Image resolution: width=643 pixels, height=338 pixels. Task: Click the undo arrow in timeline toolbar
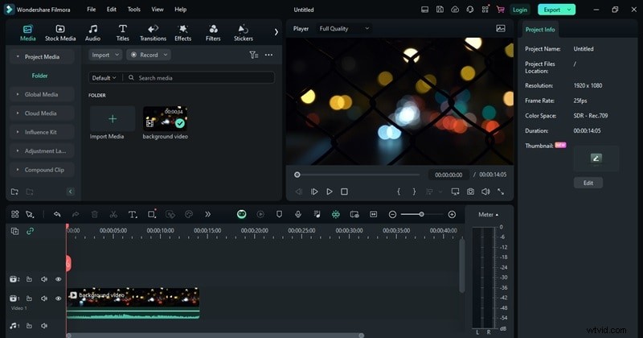click(x=57, y=214)
